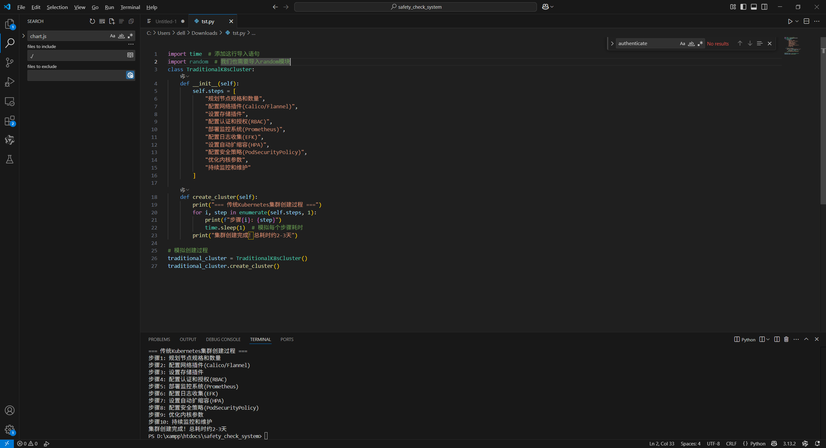Refresh search results
Screen dimensions: 826x448
[x=92, y=21]
